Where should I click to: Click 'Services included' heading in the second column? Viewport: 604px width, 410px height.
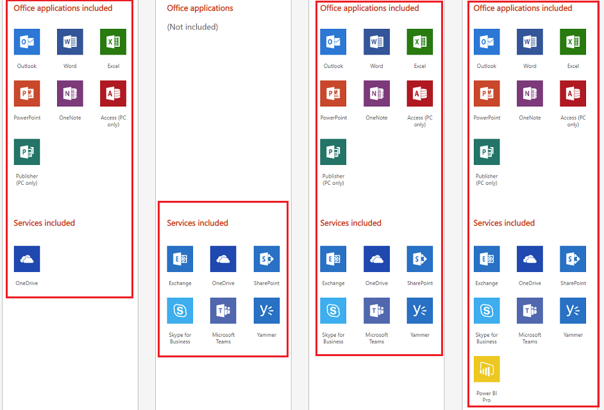click(197, 223)
